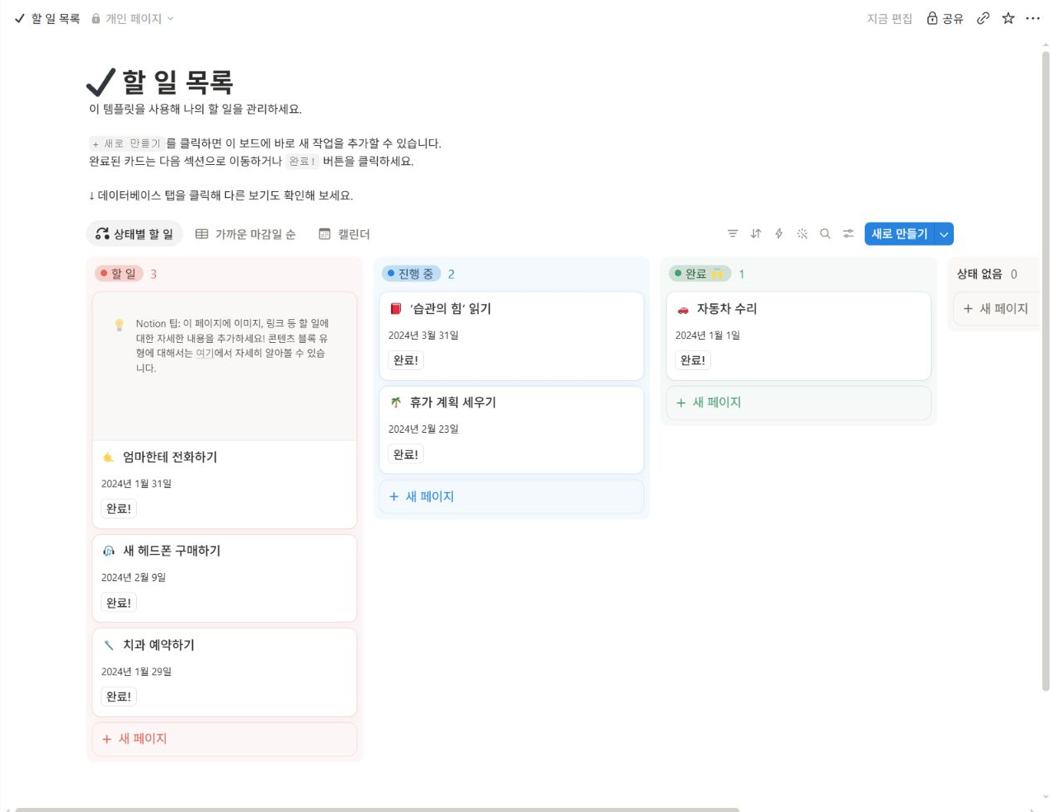Click the lightbulb tip icon in Notion 팁

click(x=120, y=325)
